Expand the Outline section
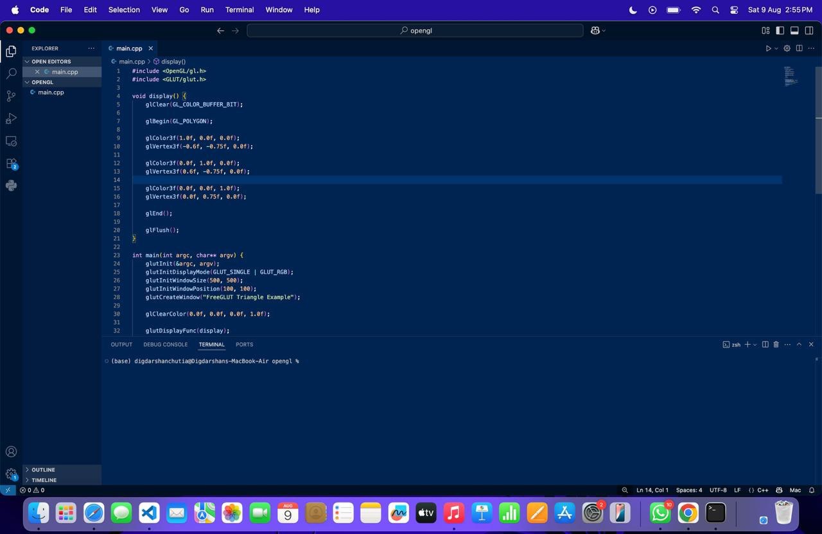The image size is (822, 534). [43, 470]
